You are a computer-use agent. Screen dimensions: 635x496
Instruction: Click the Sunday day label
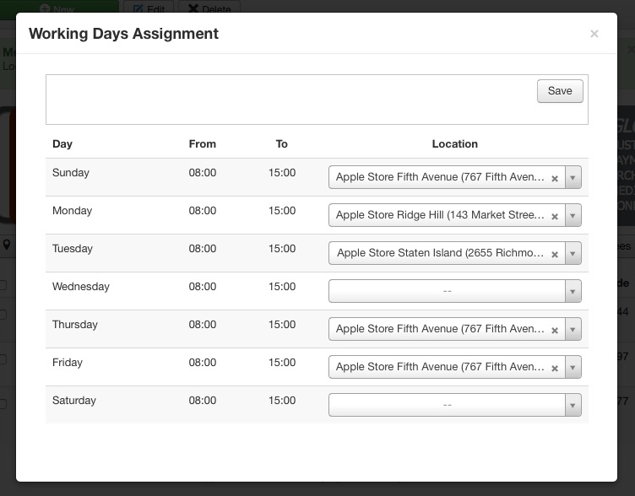[x=70, y=173]
